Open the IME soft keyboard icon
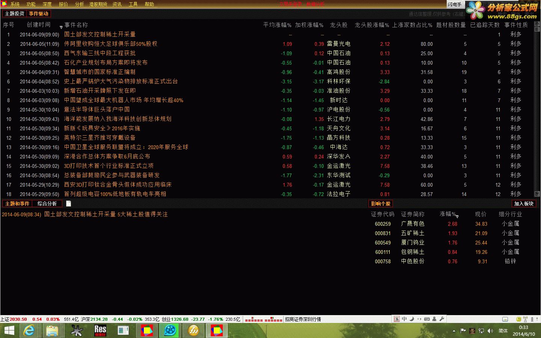The height and width of the screenshot is (338, 541). 427,319
